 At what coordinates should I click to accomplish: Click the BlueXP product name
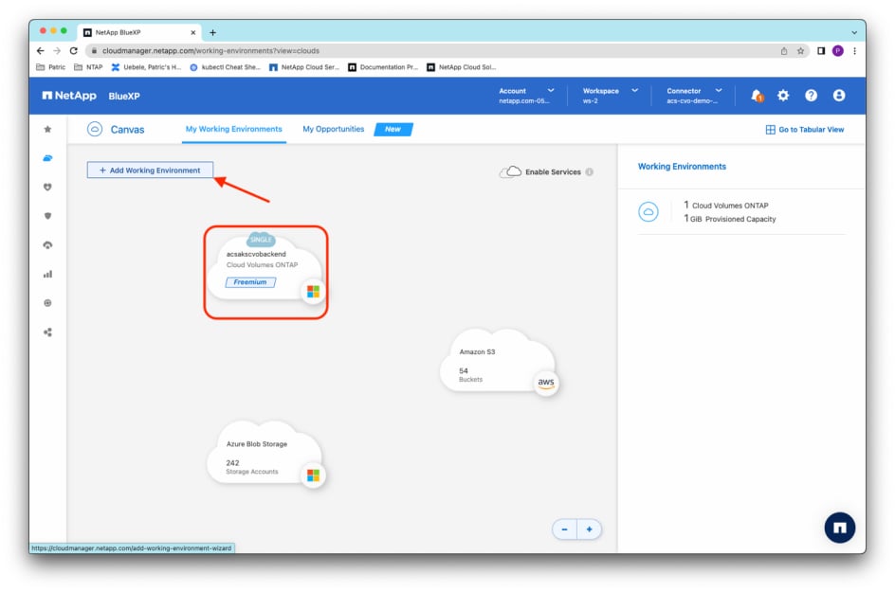[x=124, y=96]
